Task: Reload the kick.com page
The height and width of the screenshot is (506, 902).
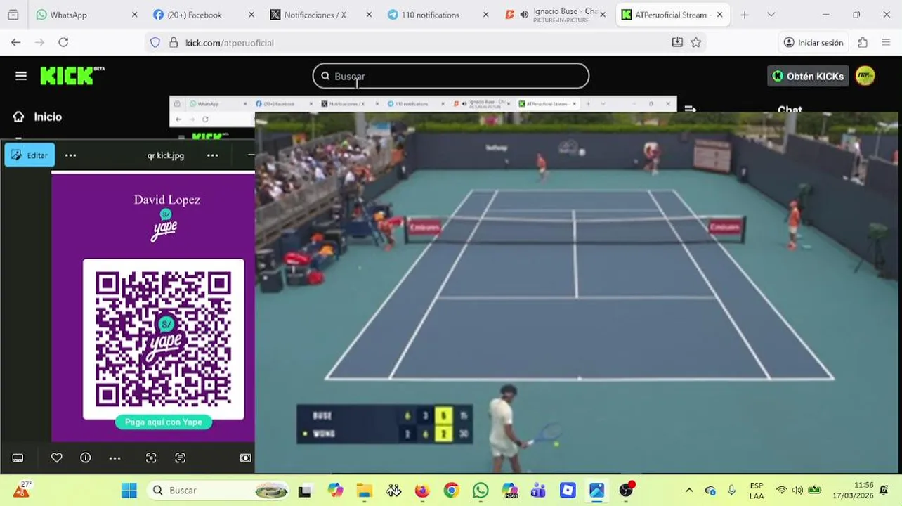Action: click(63, 43)
